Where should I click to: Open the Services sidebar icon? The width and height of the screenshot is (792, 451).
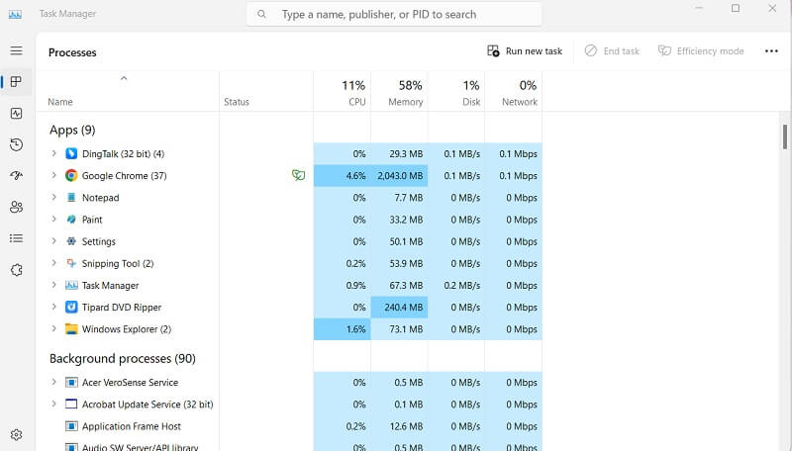tap(16, 270)
